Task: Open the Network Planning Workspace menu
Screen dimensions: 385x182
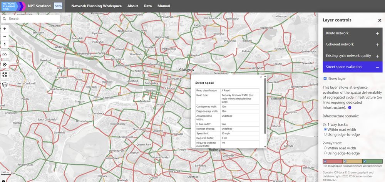Action: click(97, 6)
